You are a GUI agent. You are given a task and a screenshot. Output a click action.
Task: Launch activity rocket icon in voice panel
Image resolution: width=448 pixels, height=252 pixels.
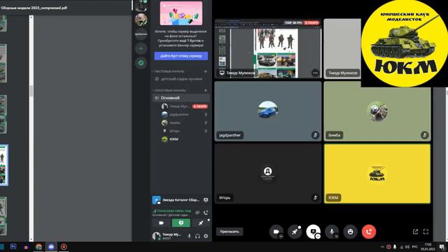[201, 223]
